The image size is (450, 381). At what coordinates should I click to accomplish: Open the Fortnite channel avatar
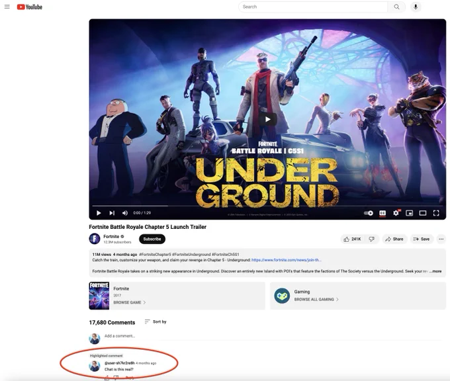pos(95,239)
